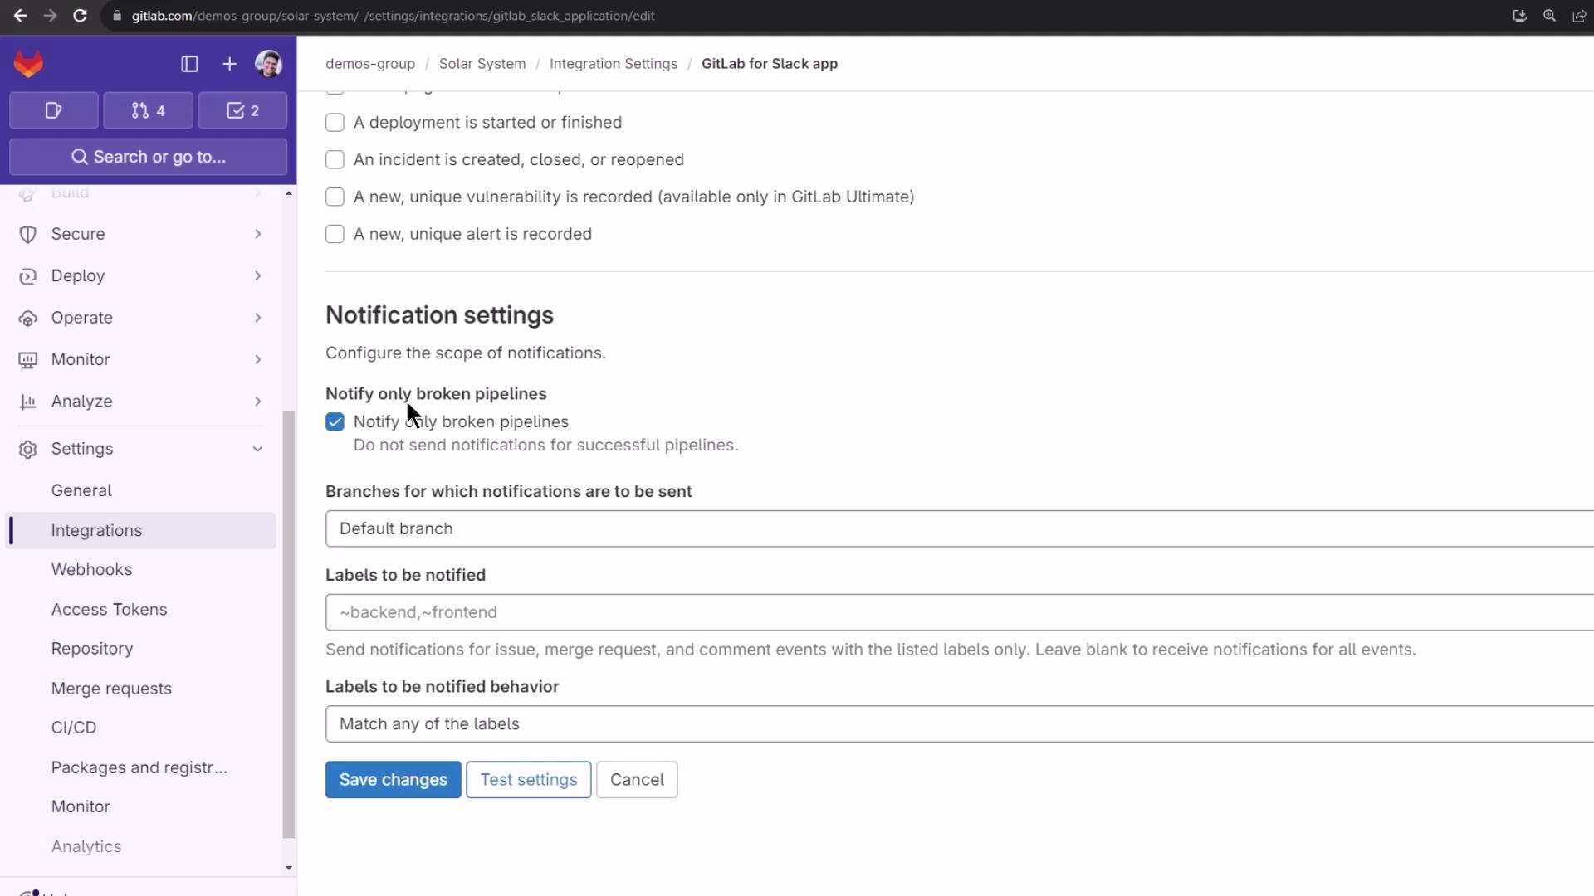1594x896 pixels.
Task: Click the sidebar vertical scrollbar
Action: pos(288,622)
